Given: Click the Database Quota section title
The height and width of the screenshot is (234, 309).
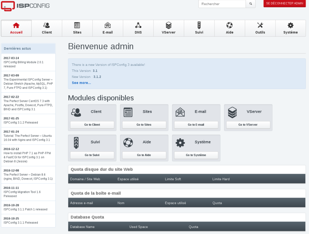Looking at the screenshot, I should point(87,217).
